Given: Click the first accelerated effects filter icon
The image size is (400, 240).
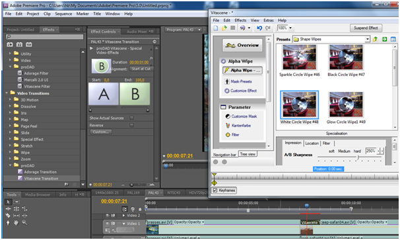Looking at the screenshot, I should (10, 44).
